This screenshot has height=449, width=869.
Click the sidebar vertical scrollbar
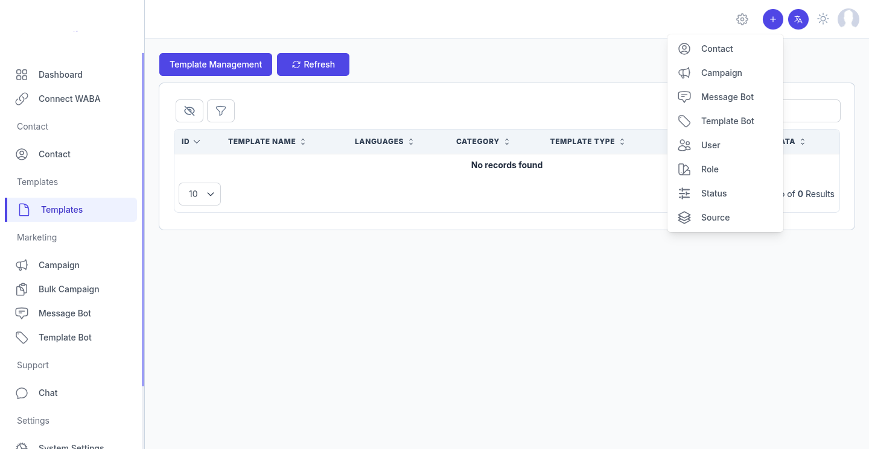point(143,219)
